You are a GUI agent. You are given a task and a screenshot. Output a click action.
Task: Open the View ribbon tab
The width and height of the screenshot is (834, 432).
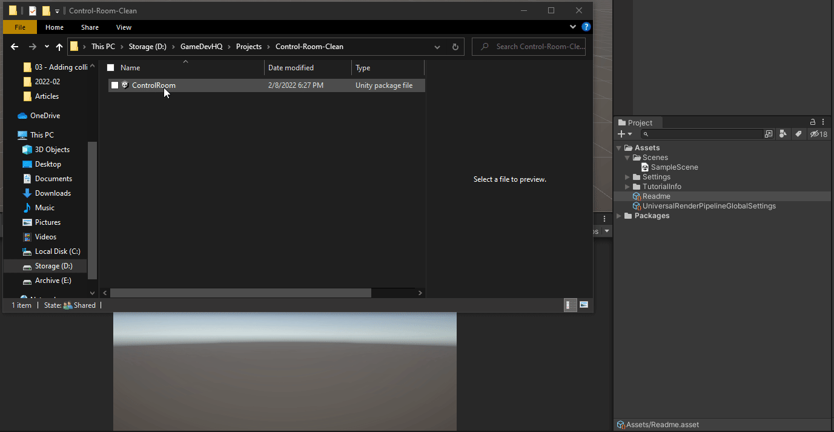(x=124, y=27)
